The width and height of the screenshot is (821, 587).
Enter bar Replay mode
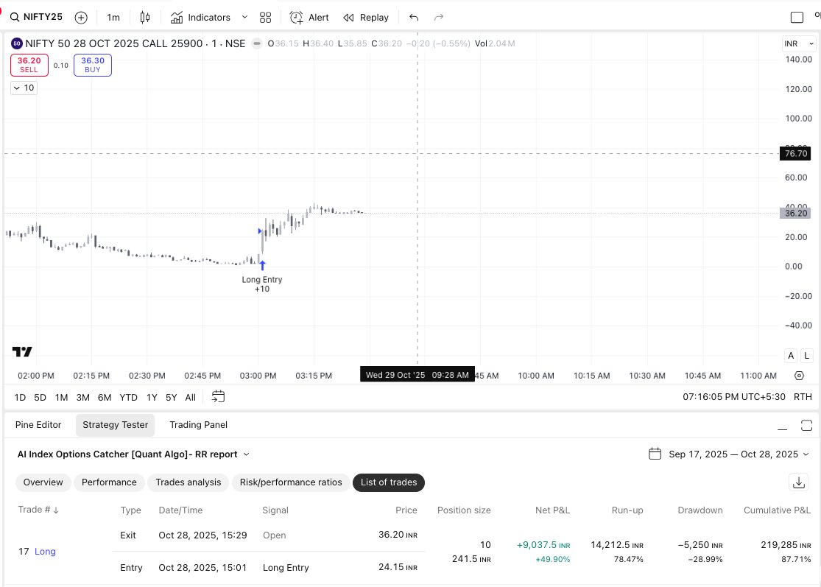coord(366,16)
